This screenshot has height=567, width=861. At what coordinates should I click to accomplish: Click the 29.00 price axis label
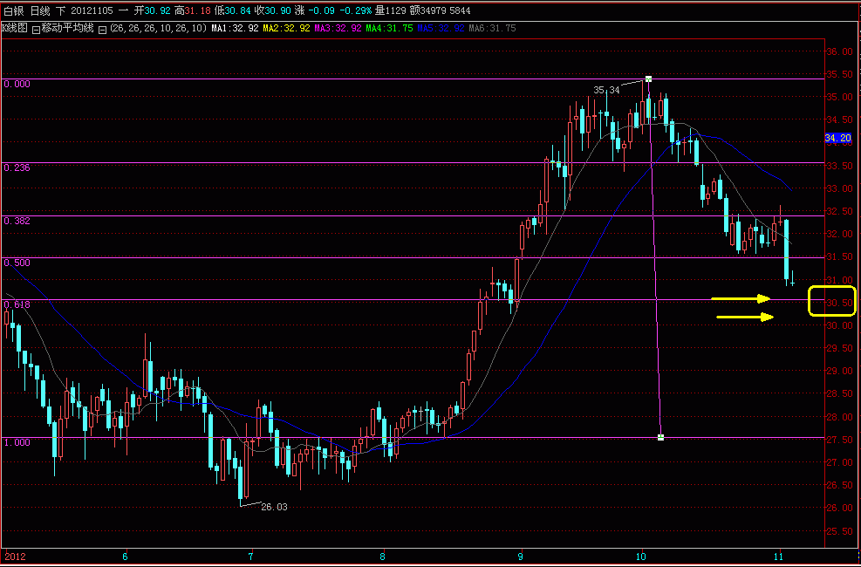839,371
